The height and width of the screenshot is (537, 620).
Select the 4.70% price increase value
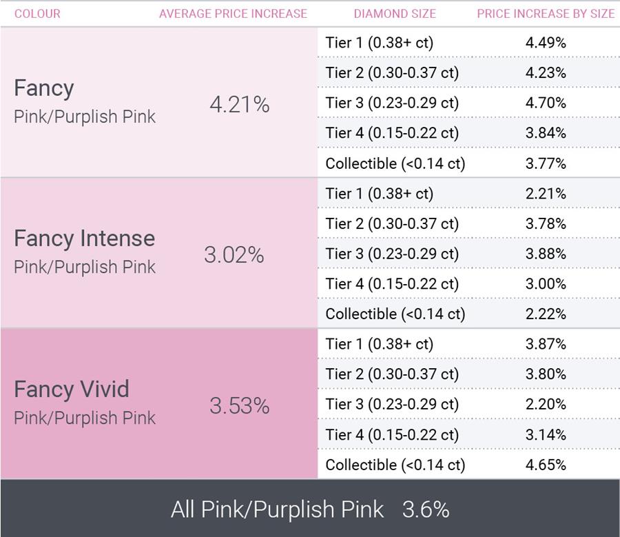[x=546, y=103]
